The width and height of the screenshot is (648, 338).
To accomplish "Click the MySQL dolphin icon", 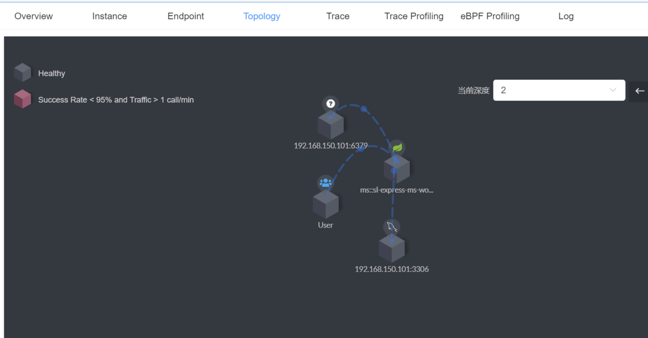I will point(392,227).
